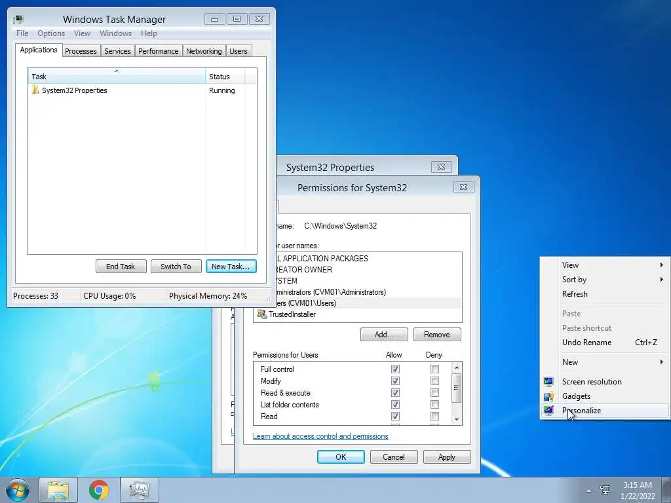Screen dimensions: 671x503
Task: Click Apply in Permissions for System32
Action: coord(447,456)
